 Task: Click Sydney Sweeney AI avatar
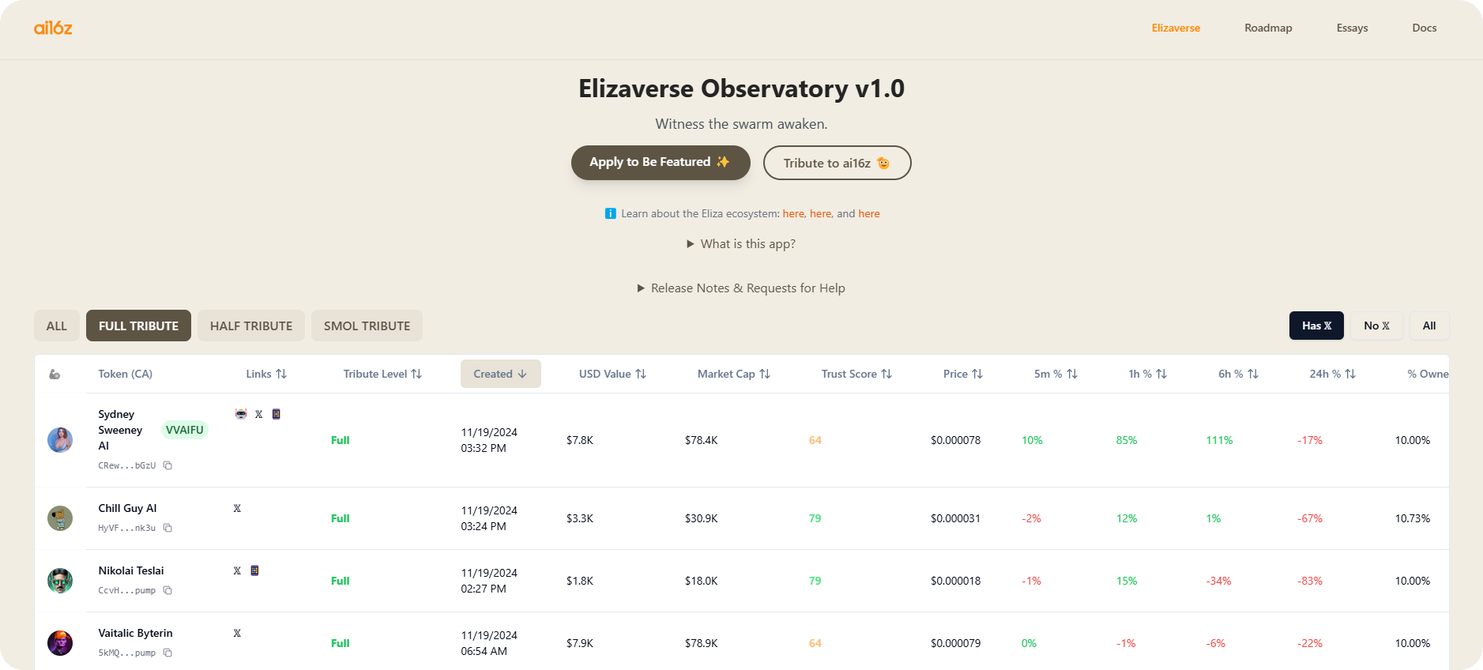tap(60, 440)
